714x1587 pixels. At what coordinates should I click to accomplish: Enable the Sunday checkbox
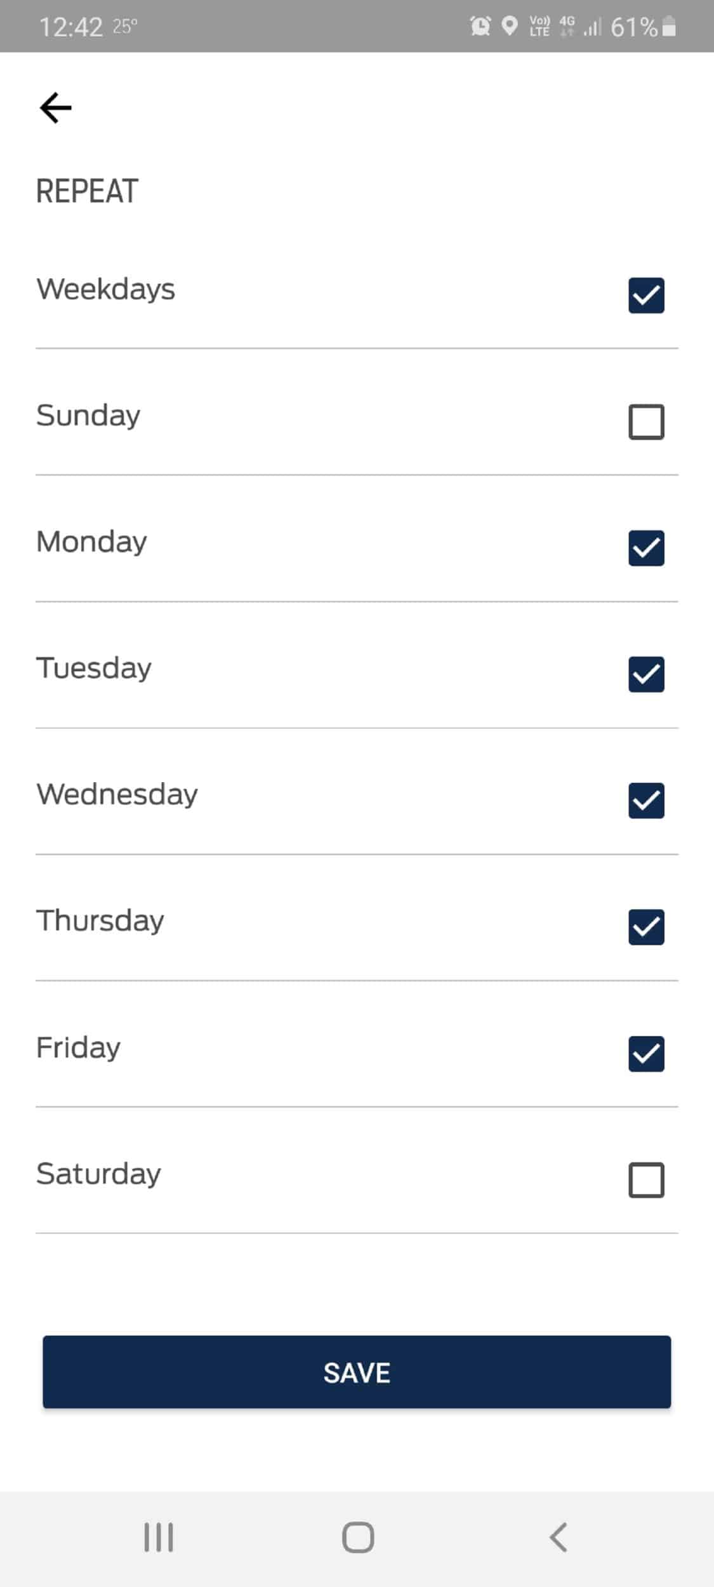coord(646,422)
